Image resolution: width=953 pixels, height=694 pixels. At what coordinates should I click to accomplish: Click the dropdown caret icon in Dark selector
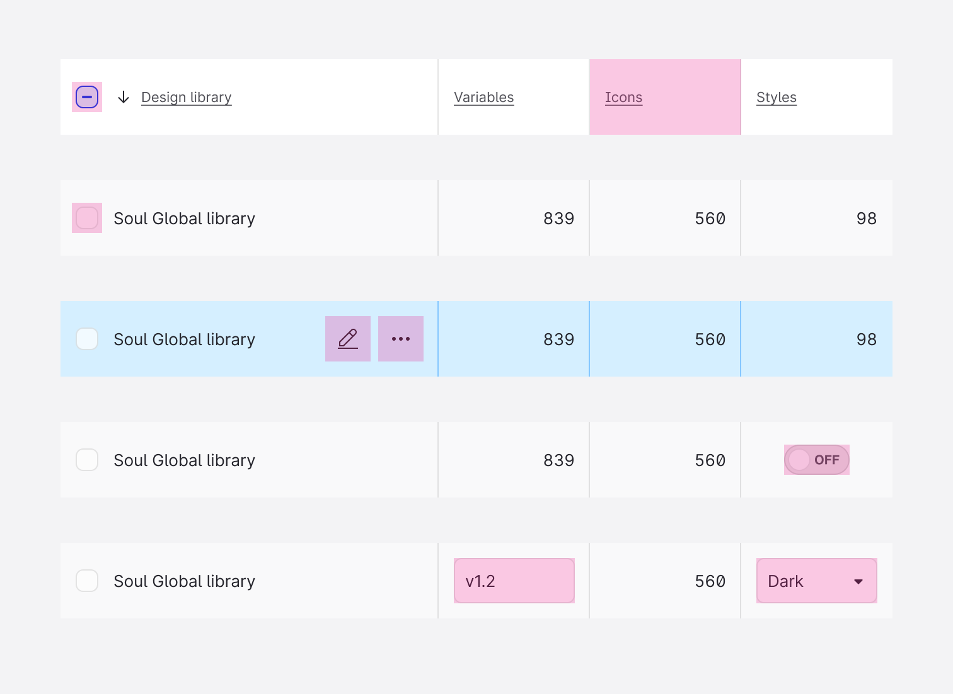pyautogui.click(x=858, y=581)
